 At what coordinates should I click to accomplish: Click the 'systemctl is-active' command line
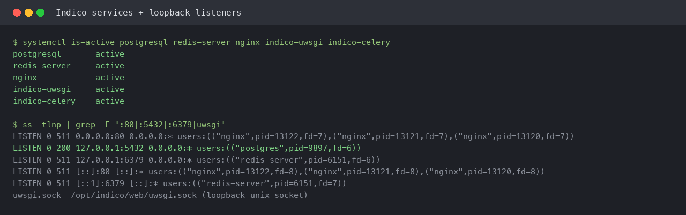[x=202, y=42]
